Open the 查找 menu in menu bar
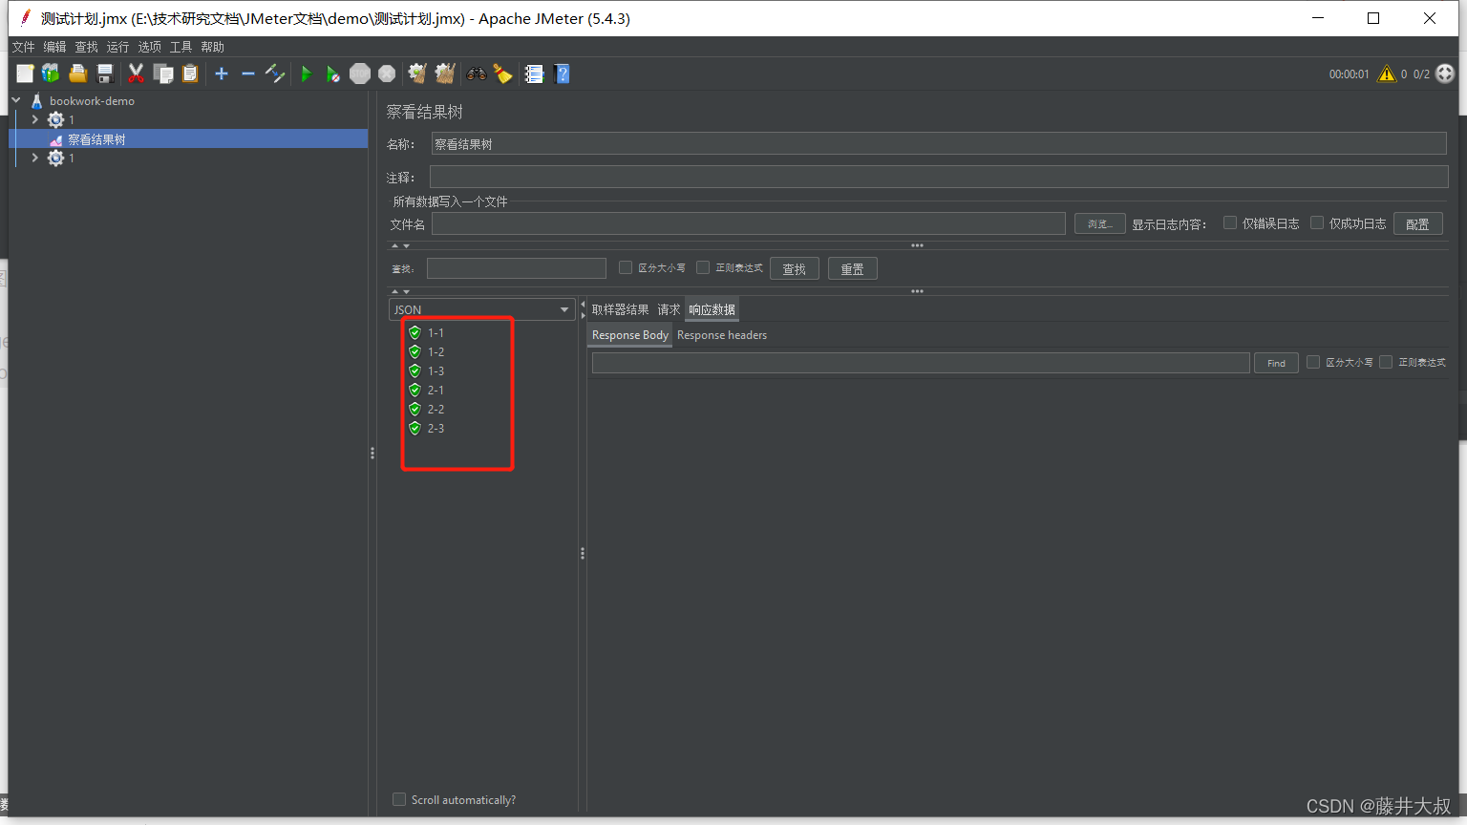The height and width of the screenshot is (825, 1467). coord(86,47)
